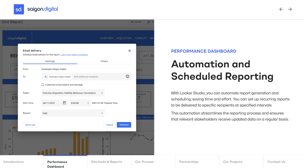304x168 pixels.
Task: Enable Customize email subject and message
Action: click(43, 85)
